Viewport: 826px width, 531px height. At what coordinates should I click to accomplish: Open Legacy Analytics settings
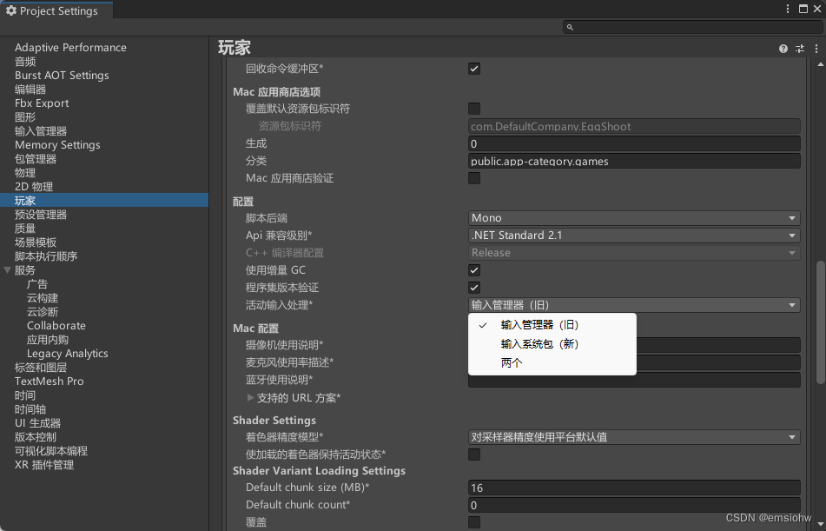68,354
